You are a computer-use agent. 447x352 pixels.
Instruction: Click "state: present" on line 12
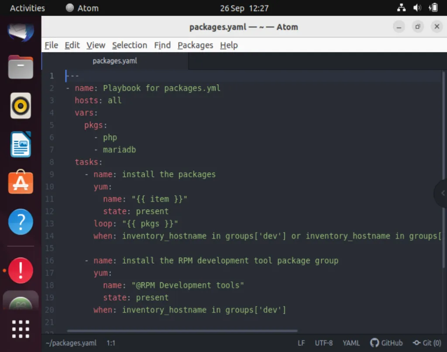click(136, 211)
